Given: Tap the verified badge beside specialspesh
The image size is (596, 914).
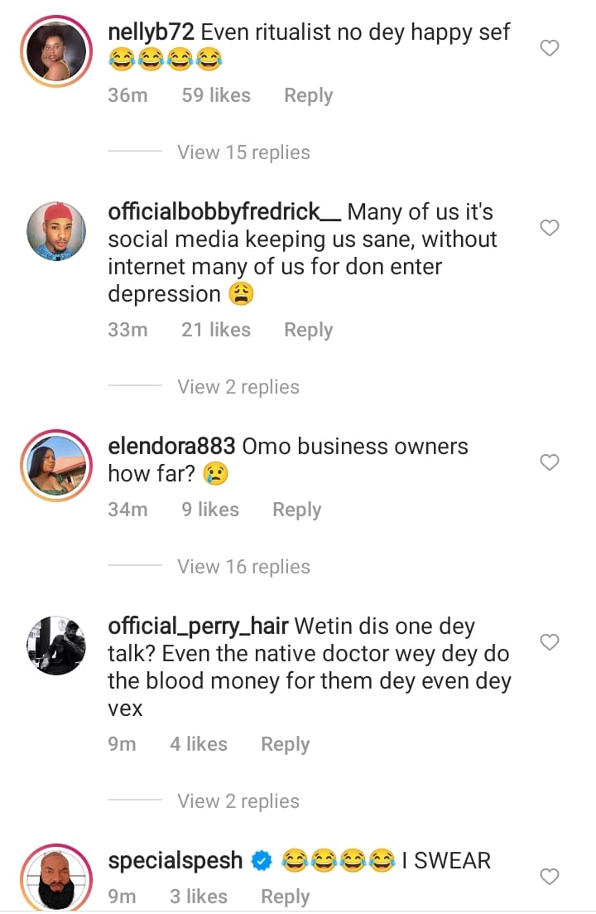Looking at the screenshot, I should pyautogui.click(x=261, y=862).
